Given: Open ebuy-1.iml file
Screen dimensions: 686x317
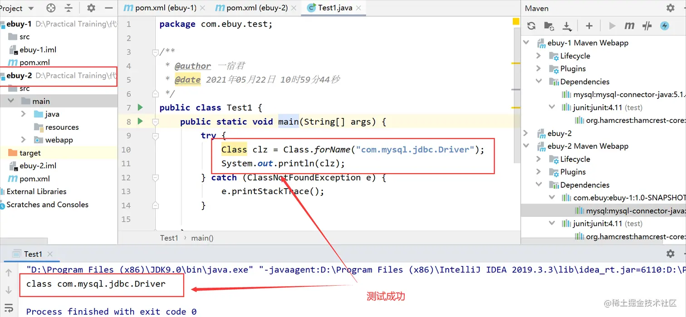Looking at the screenshot, I should click(x=38, y=49).
